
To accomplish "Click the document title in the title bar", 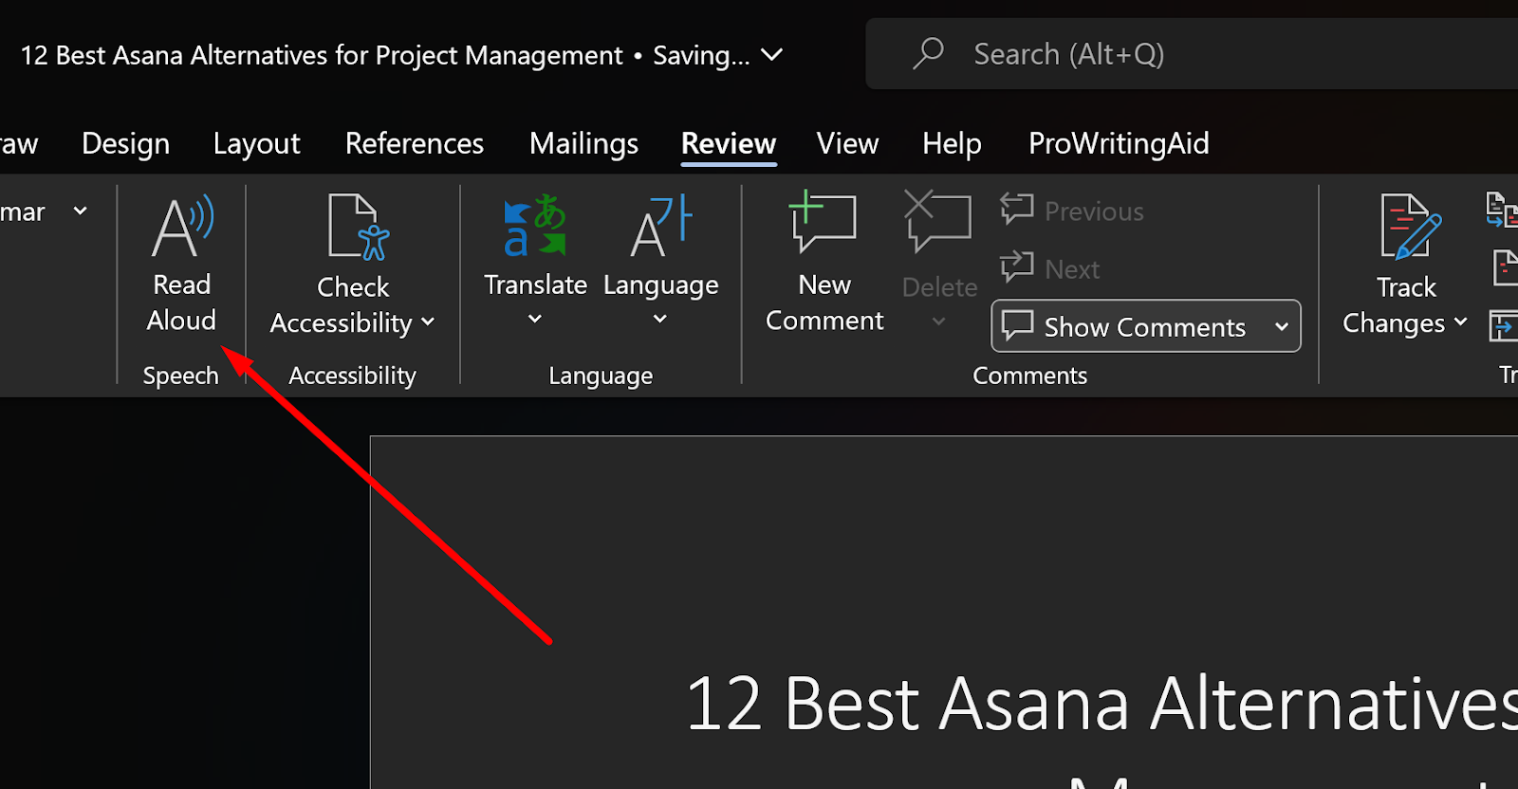I will pos(322,55).
